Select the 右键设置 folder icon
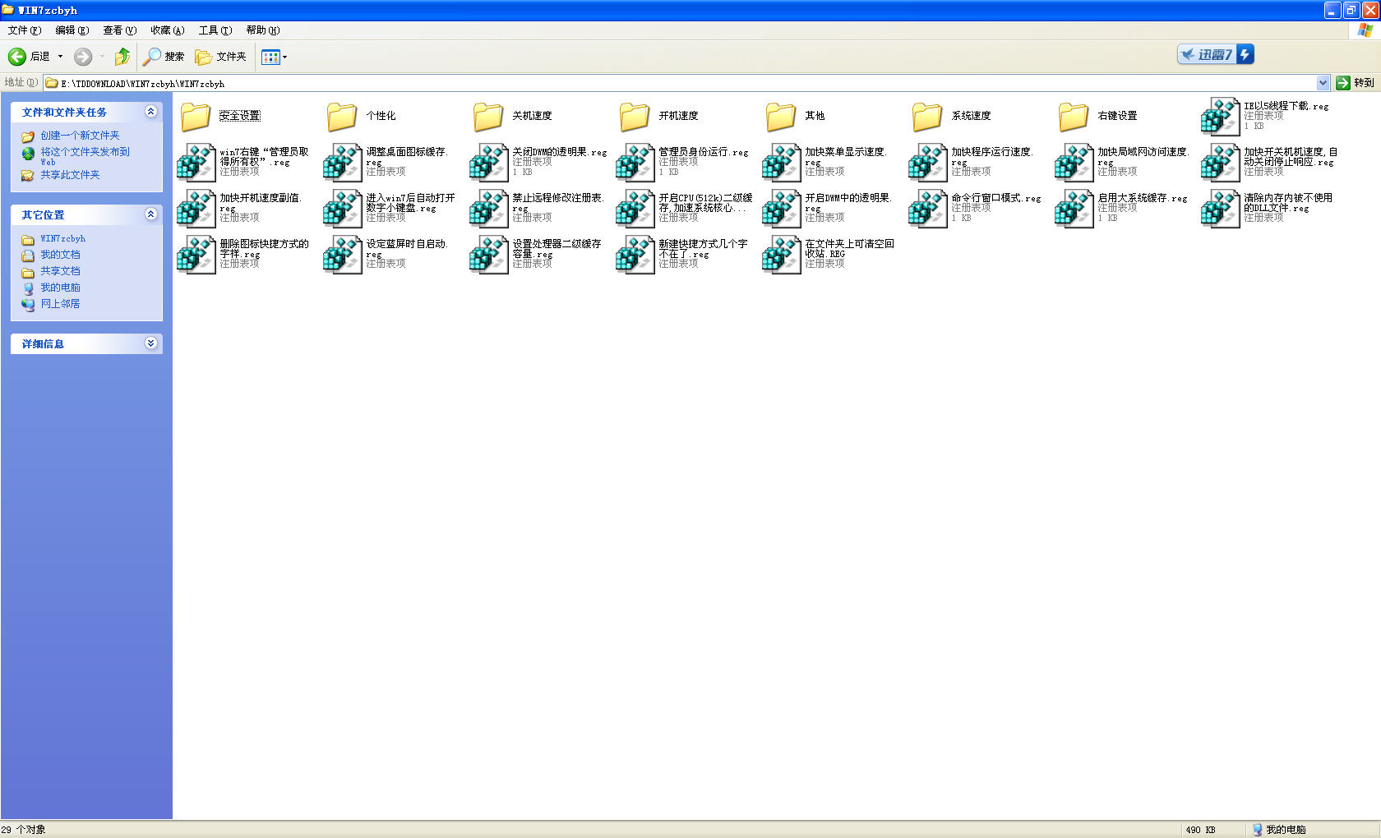This screenshot has width=1381, height=838. click(x=1074, y=117)
